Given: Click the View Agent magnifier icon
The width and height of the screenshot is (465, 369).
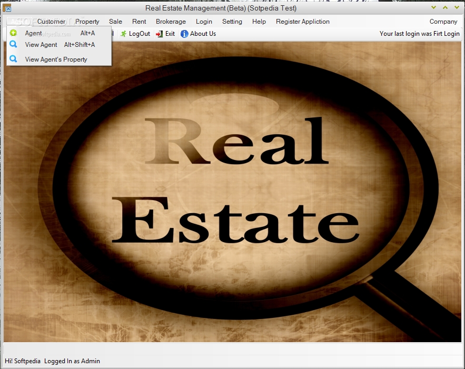Looking at the screenshot, I should point(13,44).
